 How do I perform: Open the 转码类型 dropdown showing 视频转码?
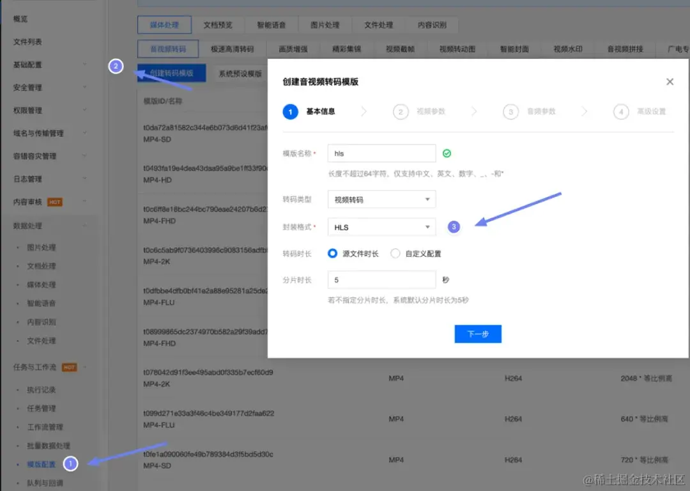381,199
